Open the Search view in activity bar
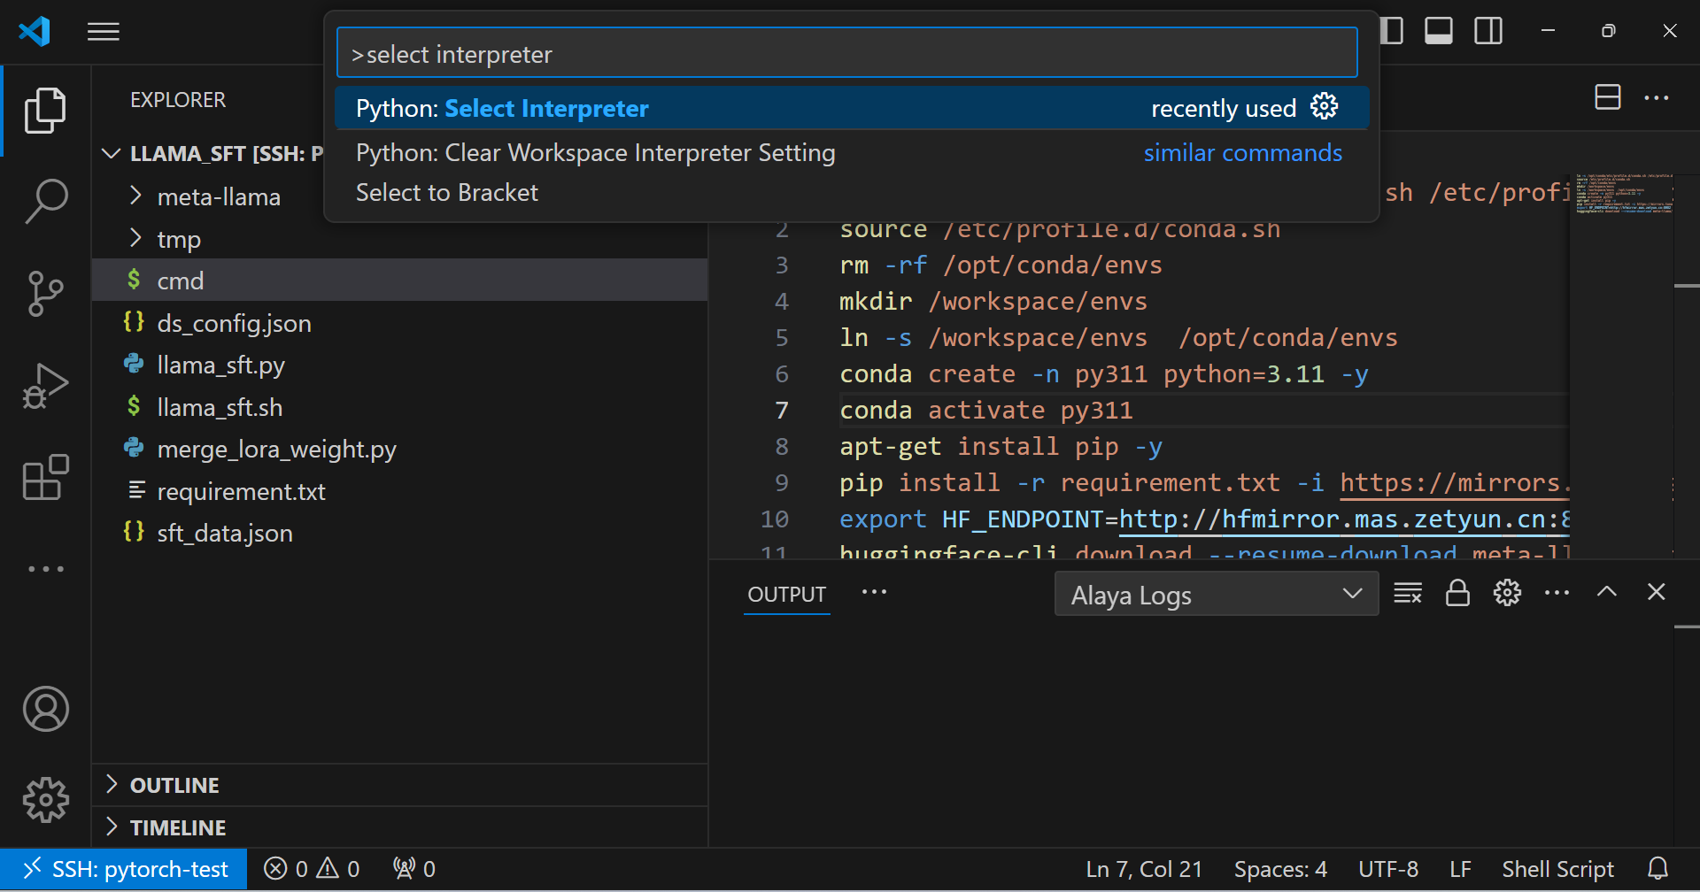 pyautogui.click(x=45, y=201)
